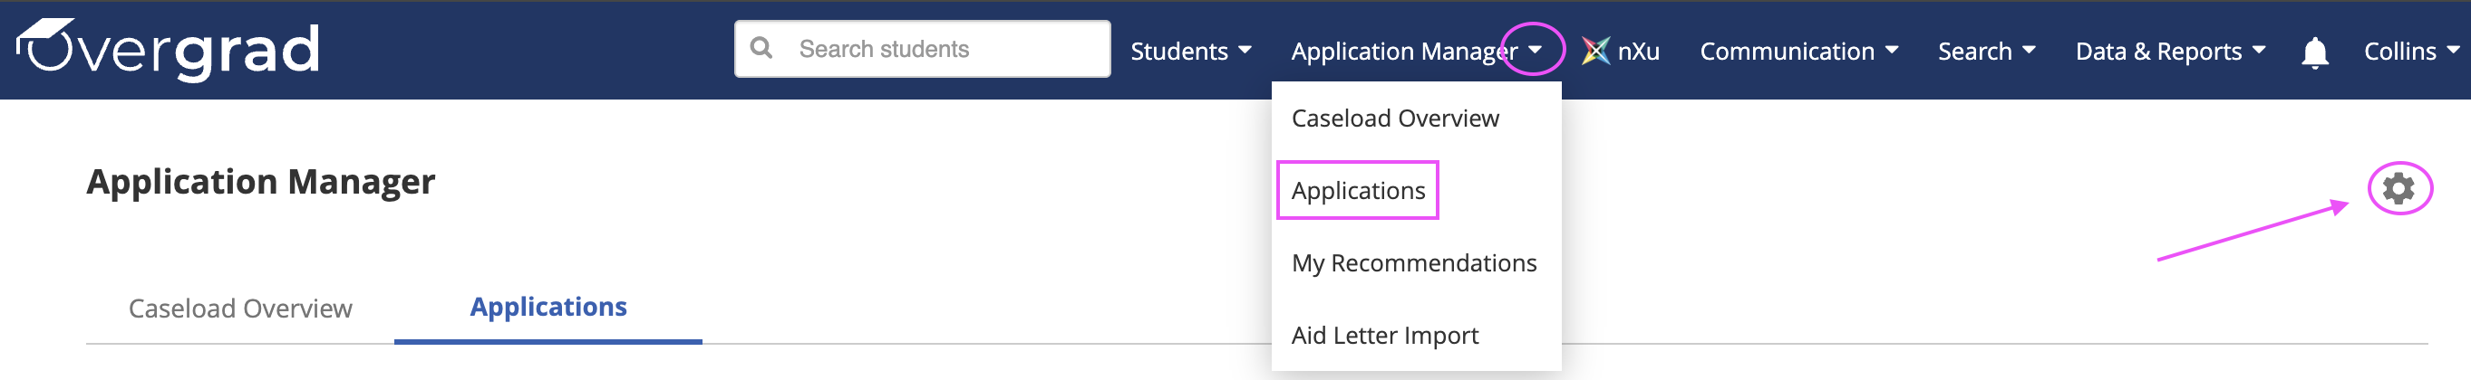The image size is (2471, 380).
Task: Select My Recommendations menu item
Action: point(1416,263)
